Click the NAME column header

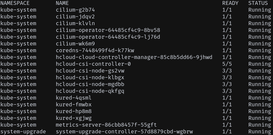62,3
